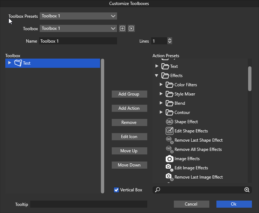Screen dimensions: 259x213
Task: Select the Image Effects camera icon
Action: [170, 159]
